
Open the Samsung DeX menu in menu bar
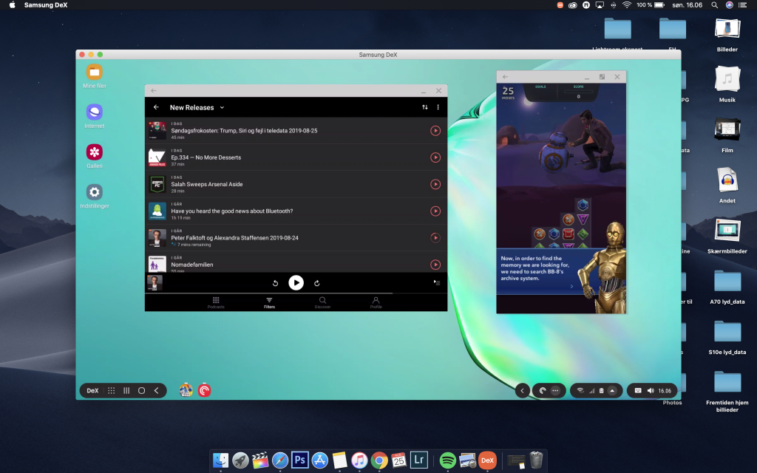[x=46, y=5]
